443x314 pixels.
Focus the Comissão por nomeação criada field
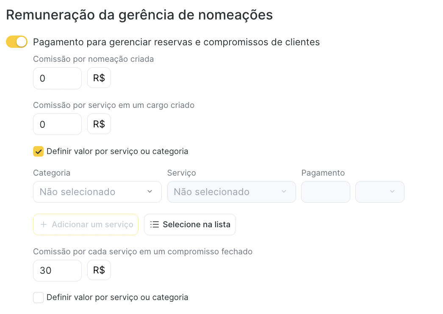57,78
